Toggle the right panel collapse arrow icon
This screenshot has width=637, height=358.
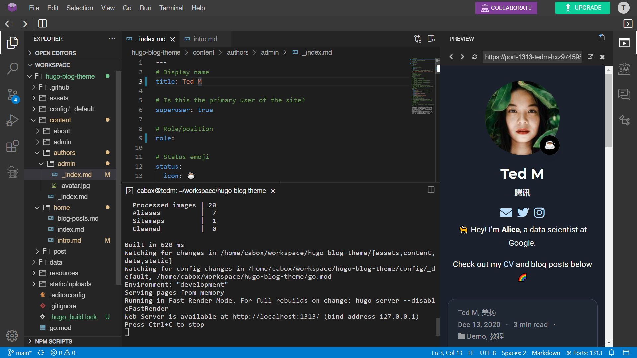pos(628,24)
